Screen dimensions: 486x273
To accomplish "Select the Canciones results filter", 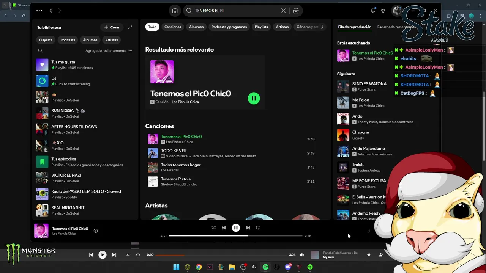I will coord(173,27).
